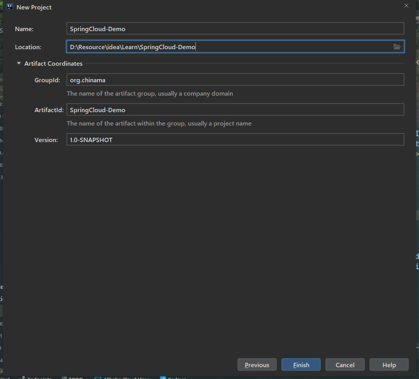Click the "Location:" label
Viewport: 419px width, 379px height.
pyautogui.click(x=28, y=47)
